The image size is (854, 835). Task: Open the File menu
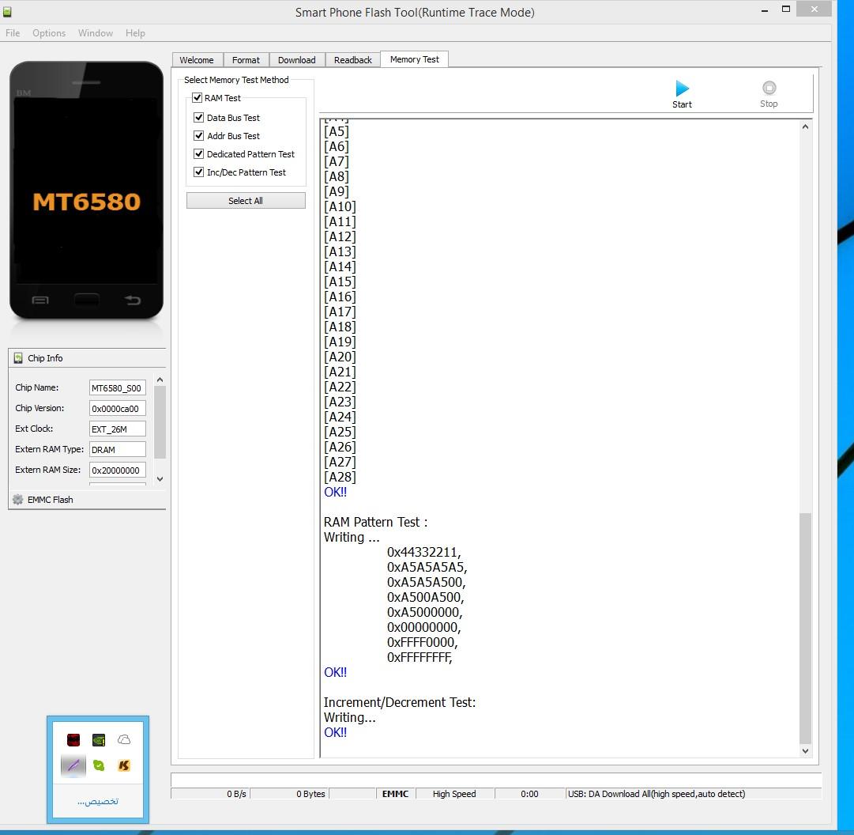point(13,32)
